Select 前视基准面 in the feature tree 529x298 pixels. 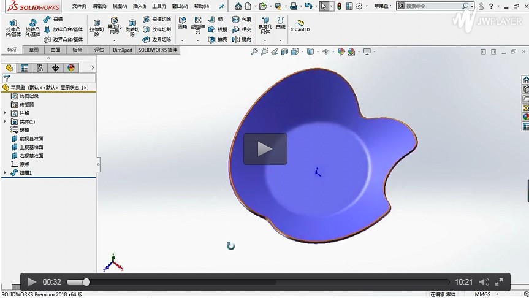31,139
